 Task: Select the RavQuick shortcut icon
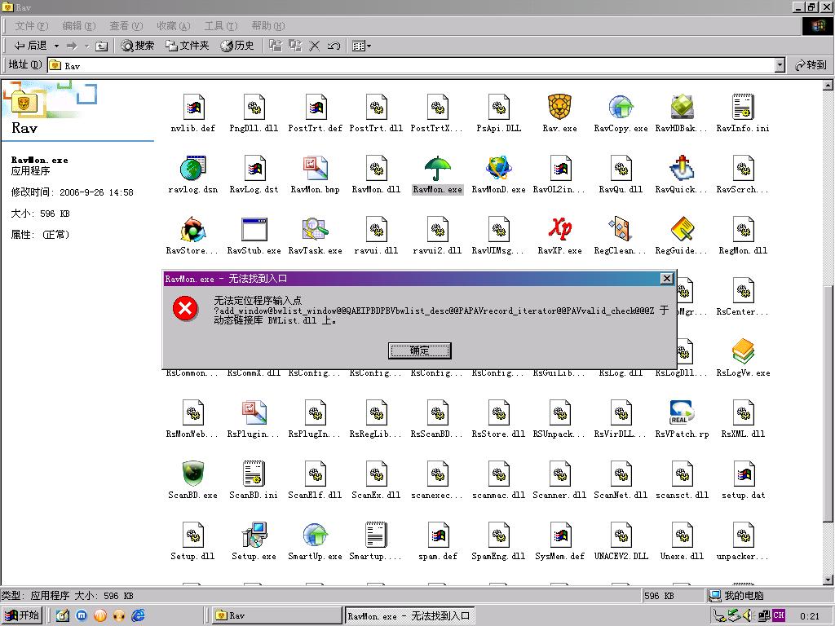[682, 168]
